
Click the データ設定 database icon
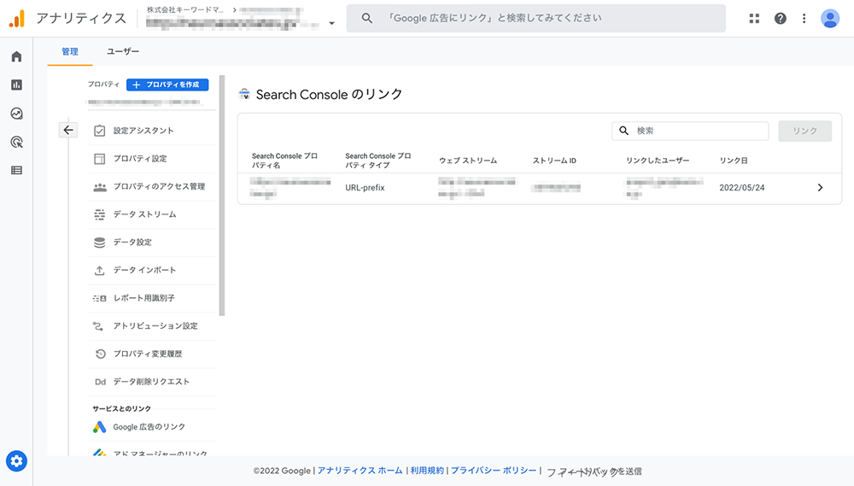(x=100, y=243)
